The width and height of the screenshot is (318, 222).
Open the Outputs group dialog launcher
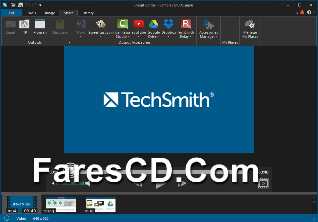click(x=69, y=42)
